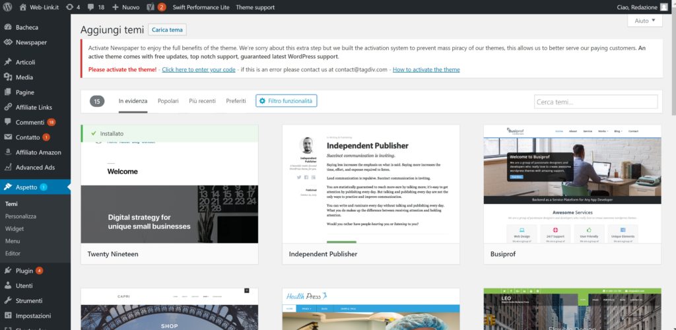
Task: Focus the Cerca temi search field
Action: 596,102
